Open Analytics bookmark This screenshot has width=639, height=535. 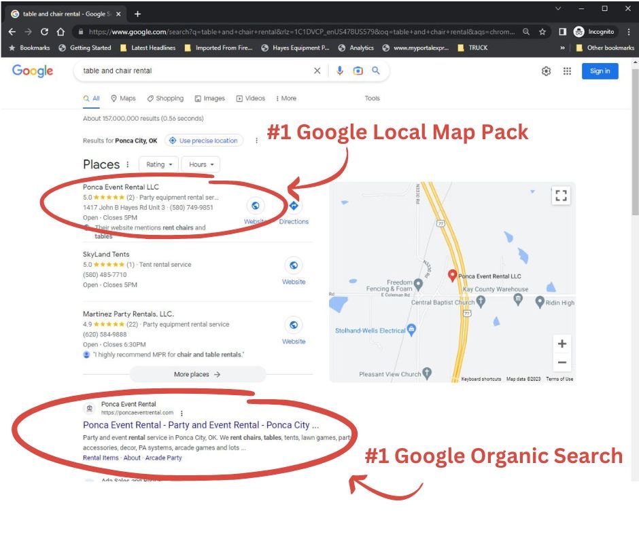[356, 48]
